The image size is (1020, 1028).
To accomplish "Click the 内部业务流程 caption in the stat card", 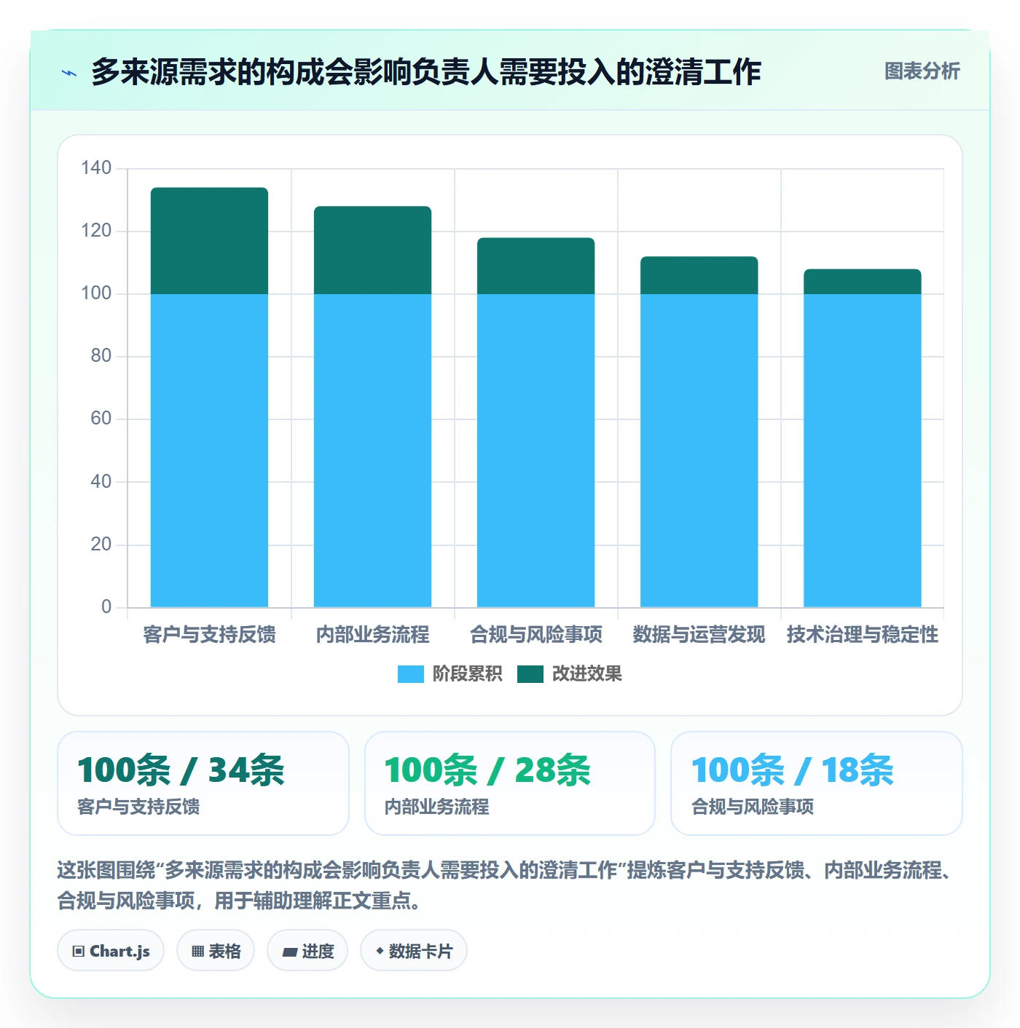I will pos(436,807).
